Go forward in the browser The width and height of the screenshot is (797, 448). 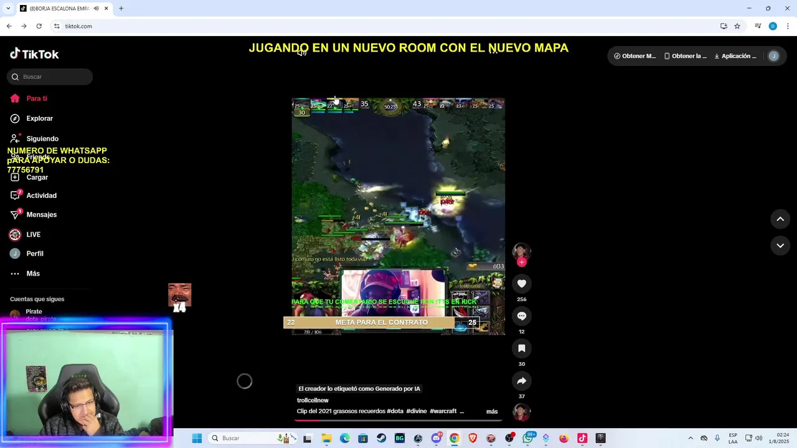click(24, 26)
